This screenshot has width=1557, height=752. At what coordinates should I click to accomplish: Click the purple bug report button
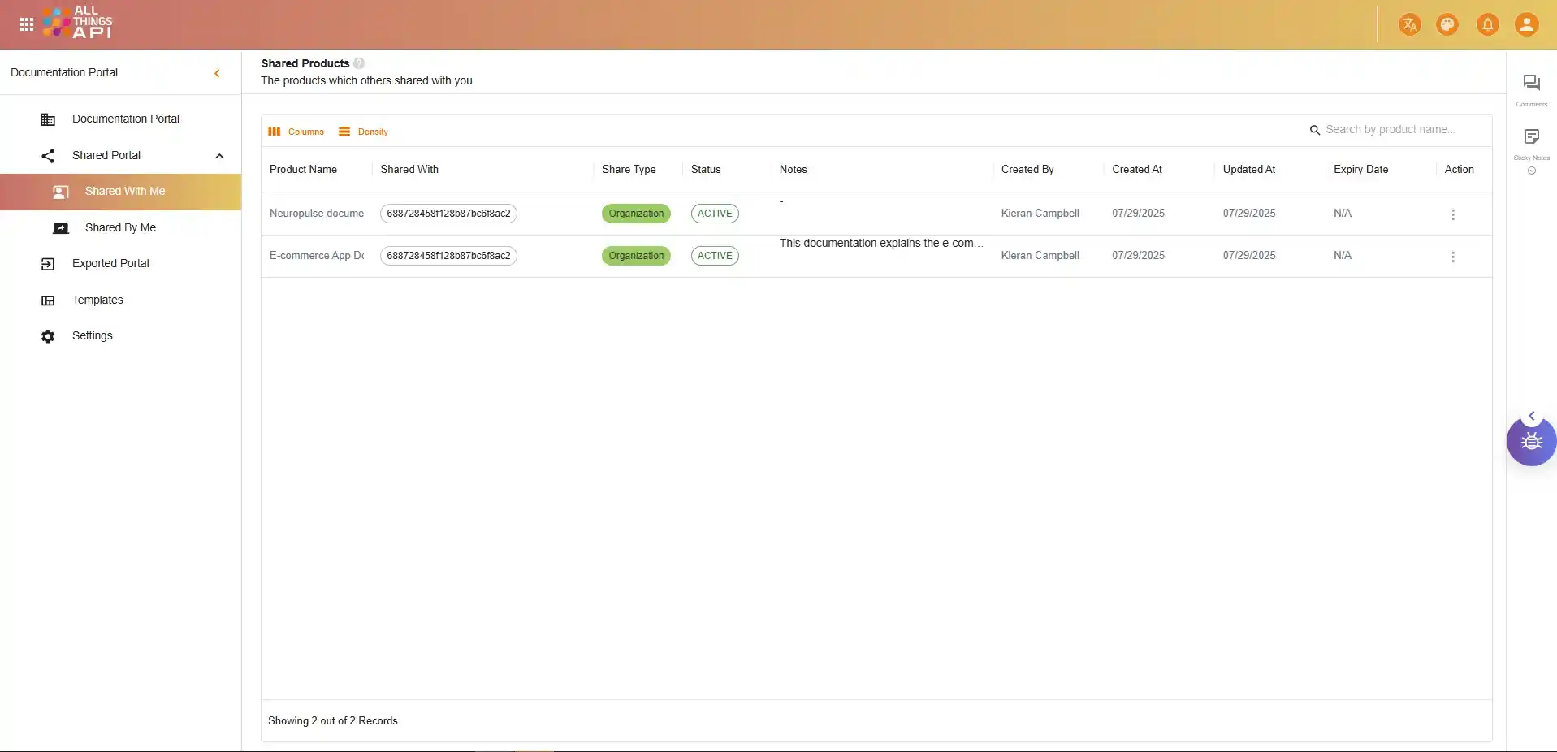(1531, 442)
